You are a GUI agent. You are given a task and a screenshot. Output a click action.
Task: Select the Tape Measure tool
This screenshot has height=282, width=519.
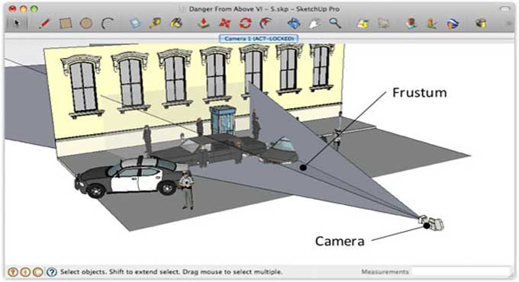tap(155, 24)
